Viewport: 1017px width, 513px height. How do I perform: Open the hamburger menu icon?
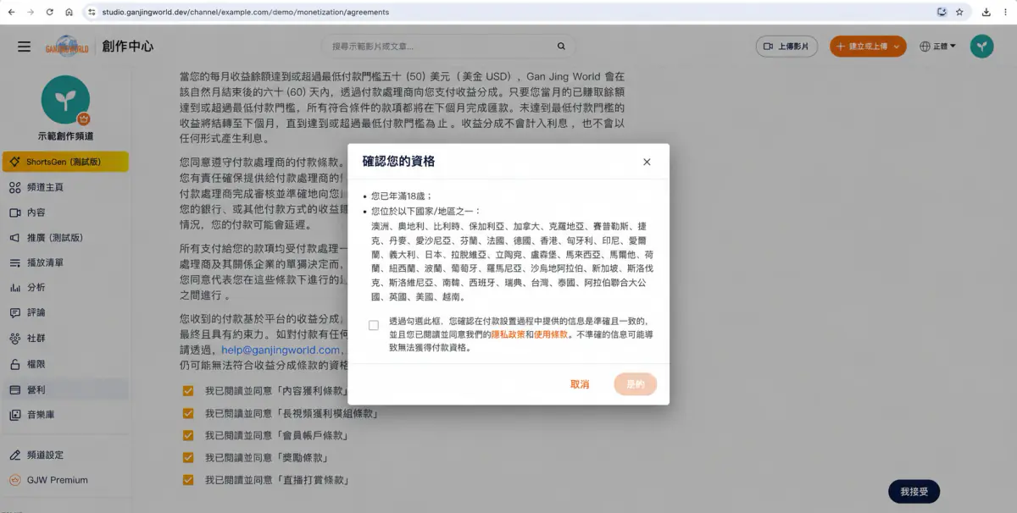point(24,47)
